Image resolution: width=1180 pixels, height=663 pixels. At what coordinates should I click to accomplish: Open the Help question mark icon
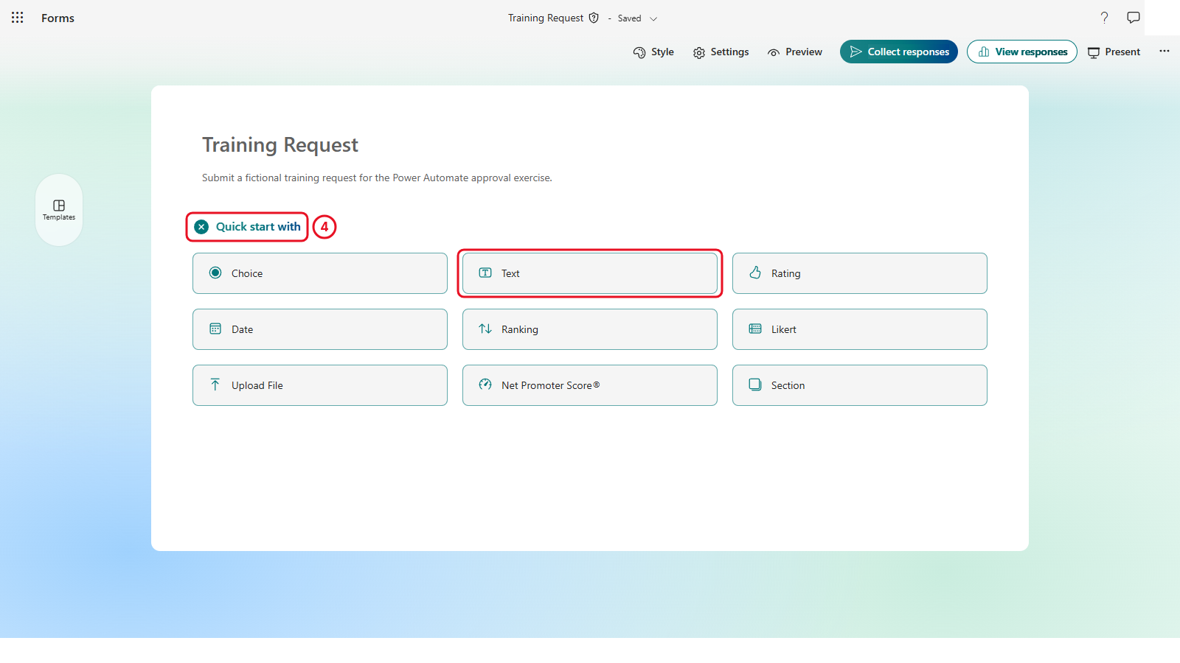(x=1104, y=18)
